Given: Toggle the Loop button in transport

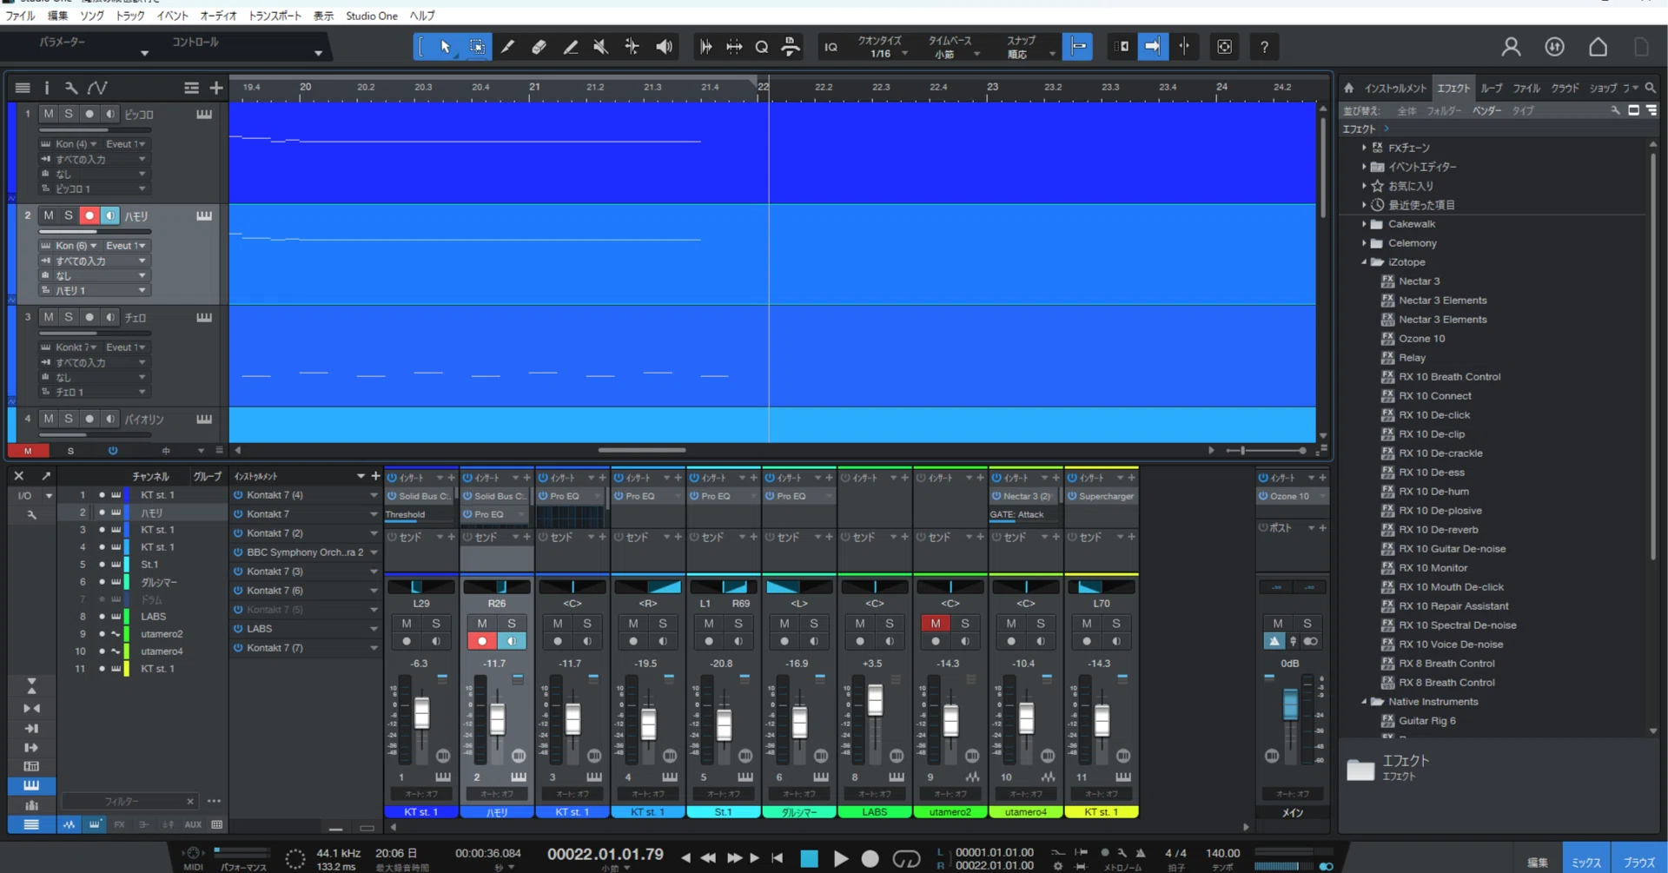Looking at the screenshot, I should pyautogui.click(x=906, y=858).
